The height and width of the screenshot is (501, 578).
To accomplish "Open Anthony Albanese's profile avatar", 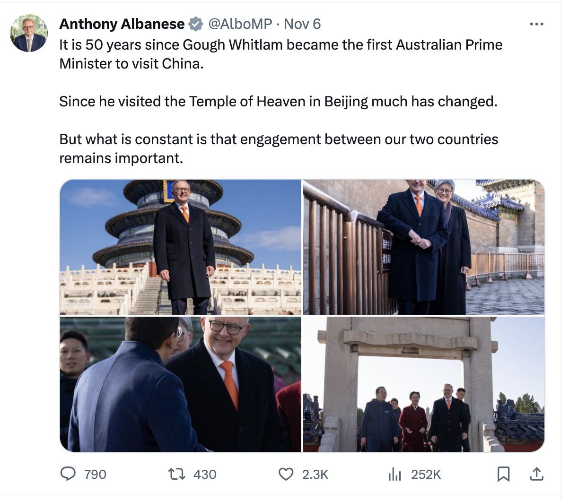I will coord(29,33).
